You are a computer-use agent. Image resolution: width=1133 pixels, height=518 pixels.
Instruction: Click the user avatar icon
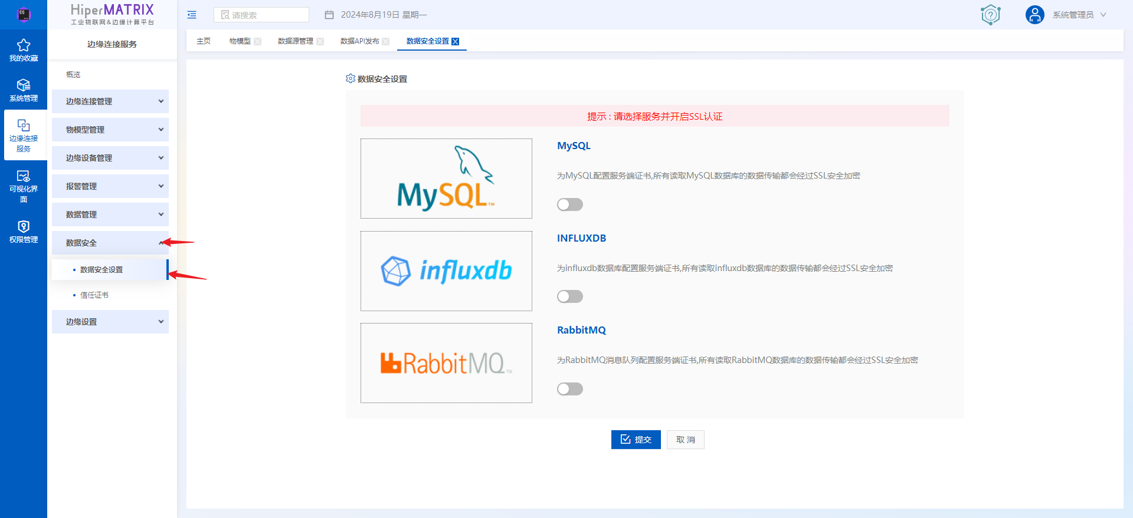point(1034,15)
